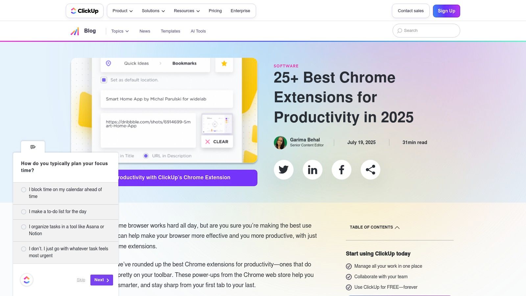Share article on LinkedIn
526x296 pixels.
312,170
